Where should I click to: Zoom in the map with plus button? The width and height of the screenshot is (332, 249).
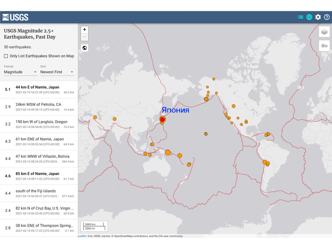tap(84, 29)
